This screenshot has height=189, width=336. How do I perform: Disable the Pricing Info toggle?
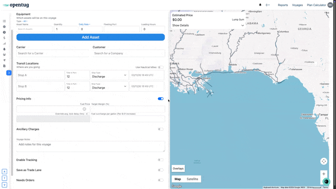[160, 99]
